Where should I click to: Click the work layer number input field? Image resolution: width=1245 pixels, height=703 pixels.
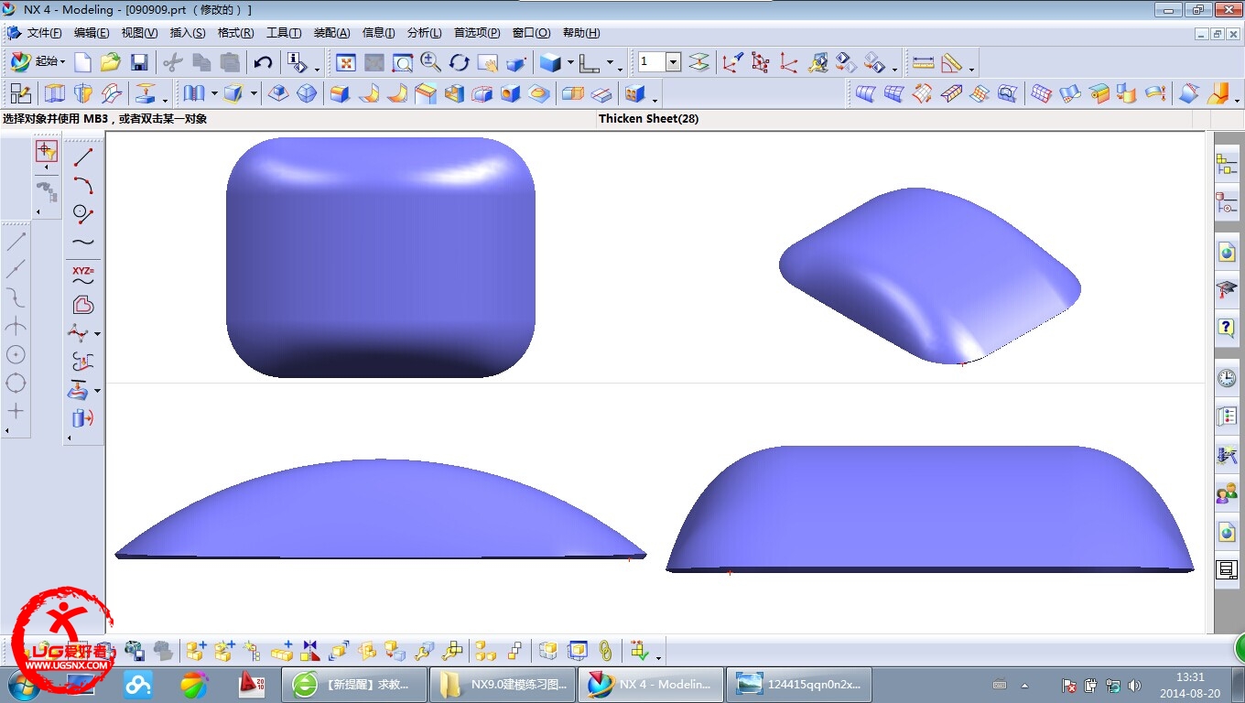point(652,62)
